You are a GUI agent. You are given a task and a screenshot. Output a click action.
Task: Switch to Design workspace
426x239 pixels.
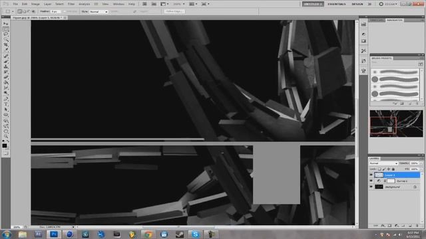tap(357, 4)
